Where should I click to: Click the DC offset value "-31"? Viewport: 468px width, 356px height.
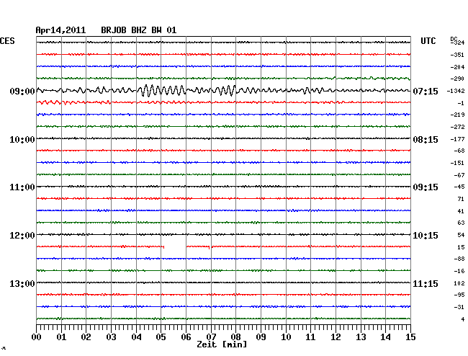click(x=459, y=307)
